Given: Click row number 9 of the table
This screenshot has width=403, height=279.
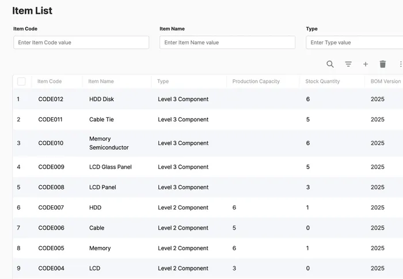Looking at the screenshot, I should click(x=18, y=268).
